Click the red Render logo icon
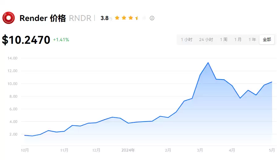 point(8,18)
